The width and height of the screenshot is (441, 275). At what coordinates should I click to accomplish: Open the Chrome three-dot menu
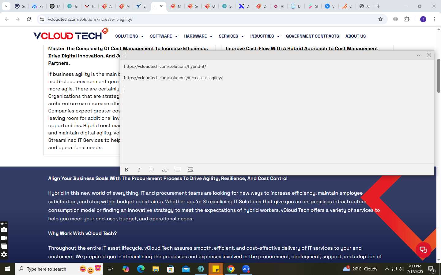(434, 19)
